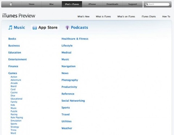Open the Entertainment category
Screen dimensions: 174x135
17,60
